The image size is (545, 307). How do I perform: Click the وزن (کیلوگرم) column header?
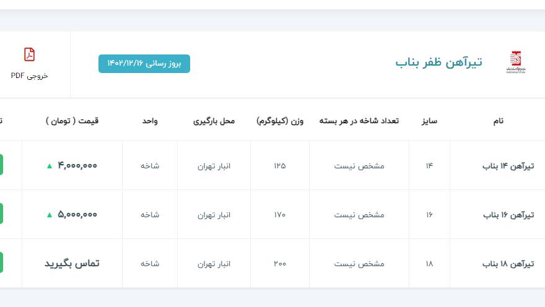coord(280,121)
